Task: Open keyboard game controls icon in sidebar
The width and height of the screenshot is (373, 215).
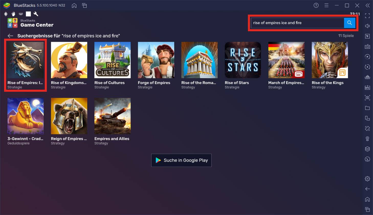Action: coord(367,46)
